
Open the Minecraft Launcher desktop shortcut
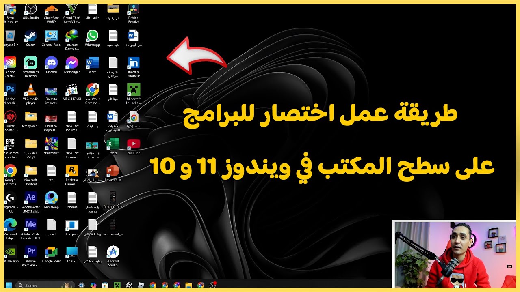(134, 94)
